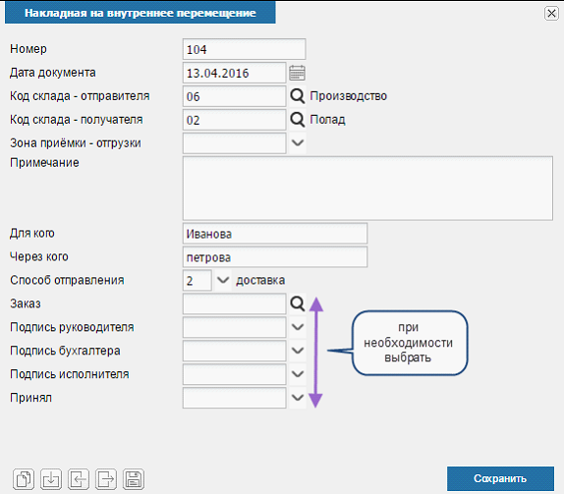Open the Способ отправления dropdown arrow
Screen dimensions: 564x494
pos(223,280)
